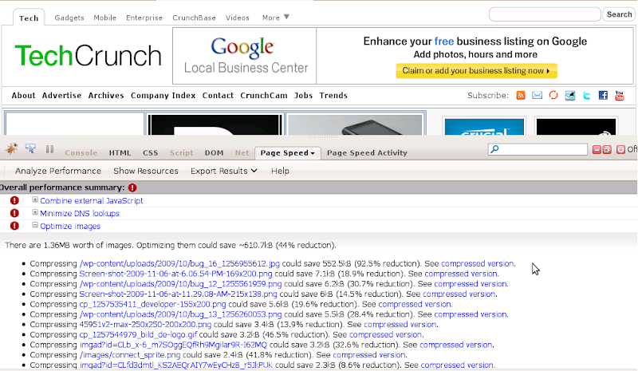The height and width of the screenshot is (371, 638).
Task: Click the newsletter icon before Twitter
Action: click(570, 95)
